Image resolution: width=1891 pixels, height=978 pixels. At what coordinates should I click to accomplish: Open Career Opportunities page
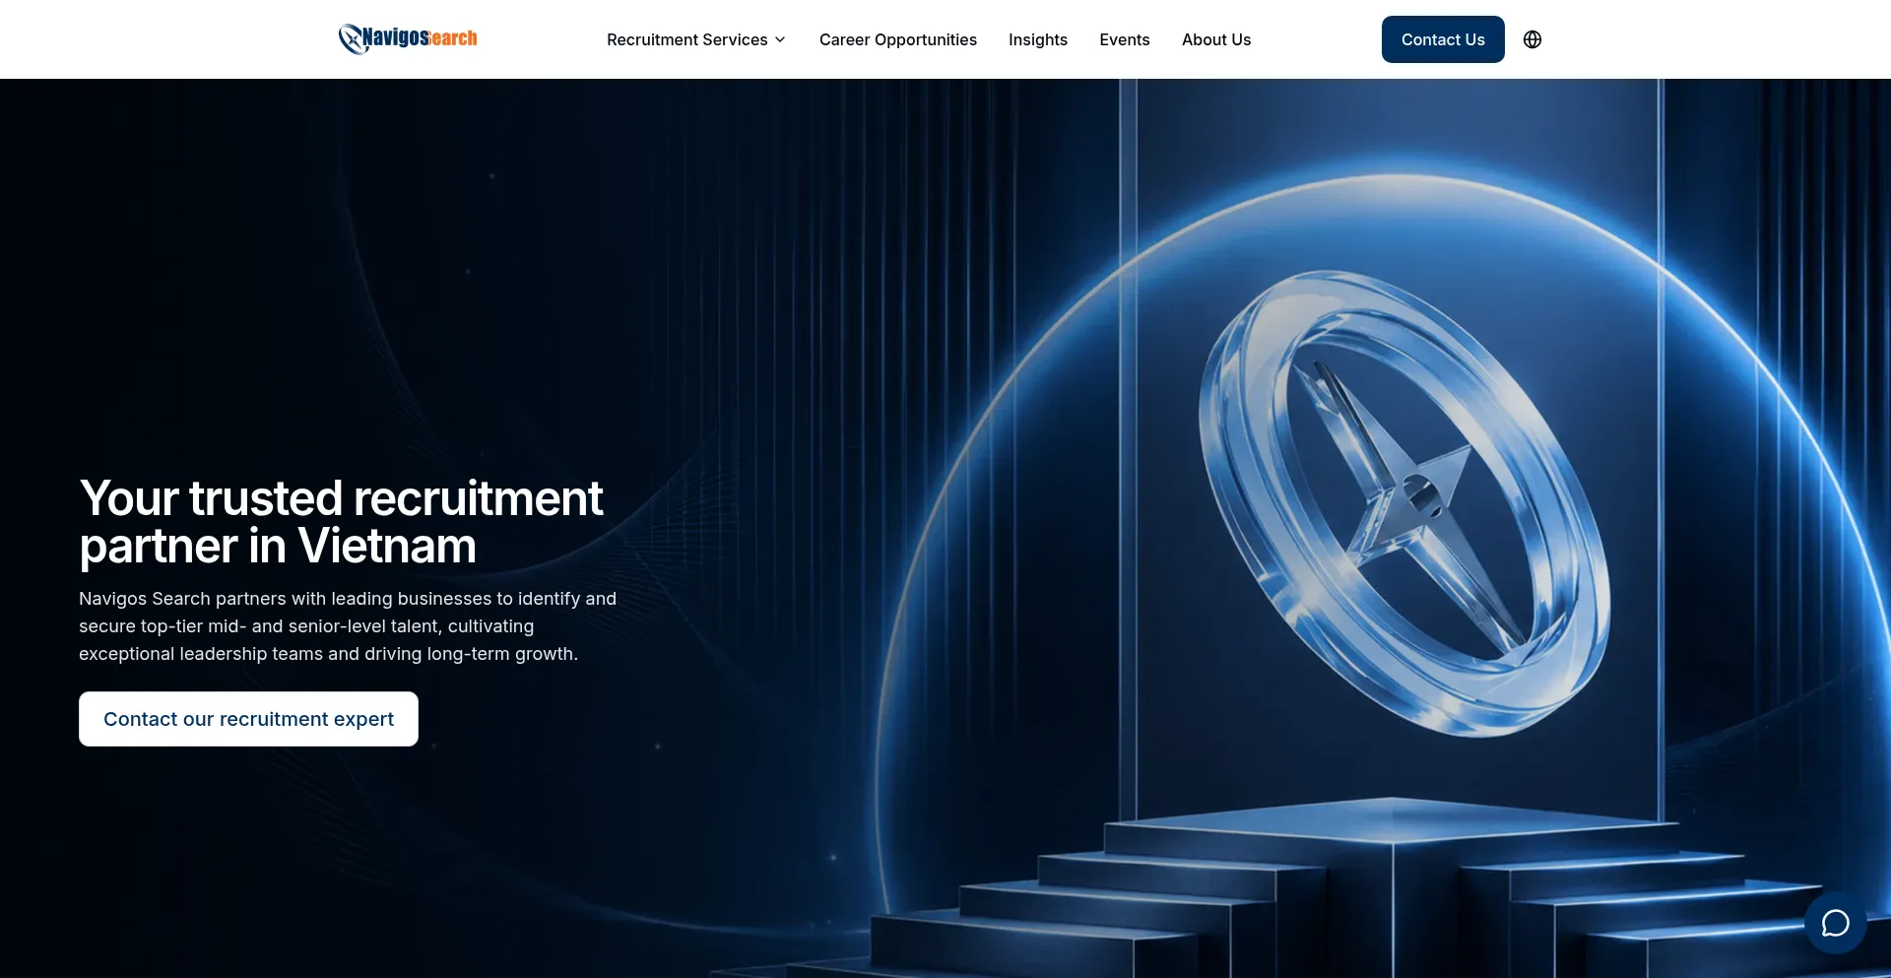(898, 39)
